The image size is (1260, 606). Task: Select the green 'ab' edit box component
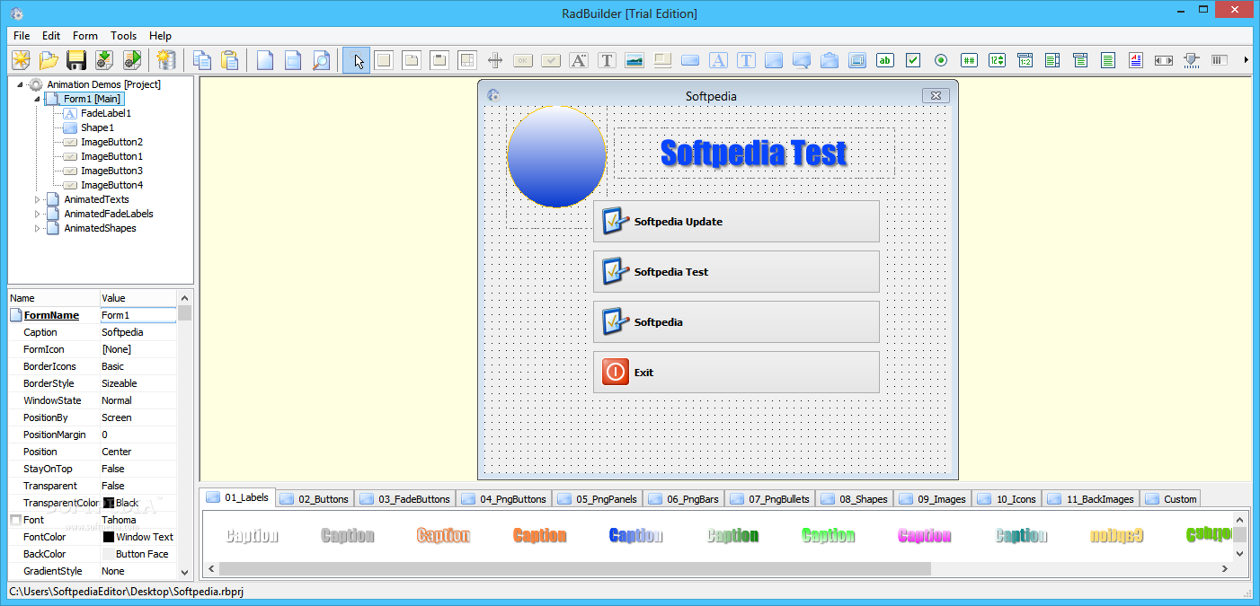click(x=885, y=60)
